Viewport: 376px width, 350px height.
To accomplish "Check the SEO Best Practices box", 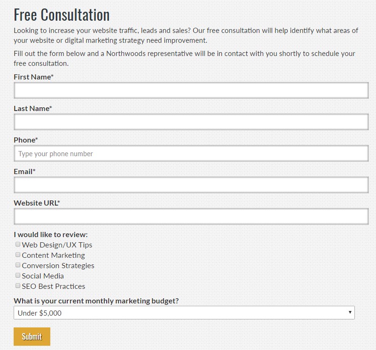I will coord(18,286).
